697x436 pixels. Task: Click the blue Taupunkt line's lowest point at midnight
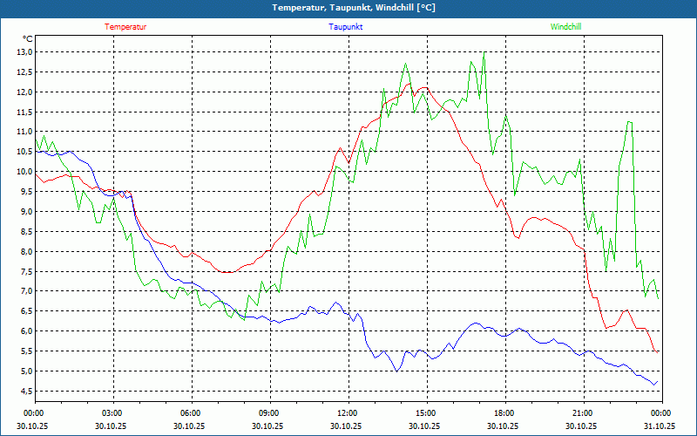pos(653,385)
